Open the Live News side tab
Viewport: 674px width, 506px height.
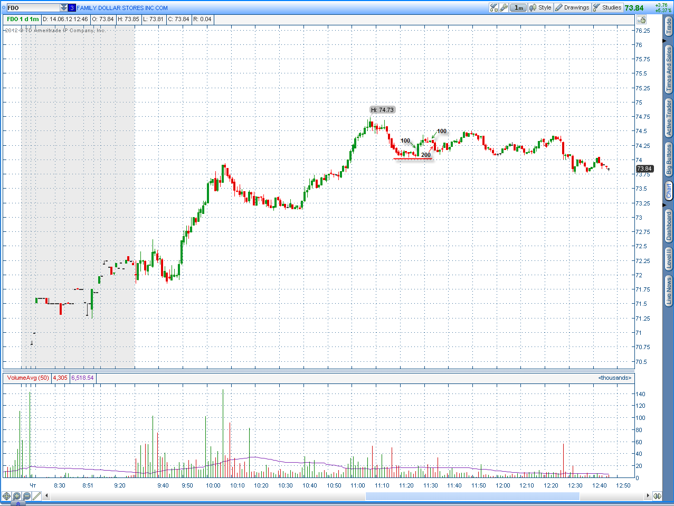tap(669, 291)
